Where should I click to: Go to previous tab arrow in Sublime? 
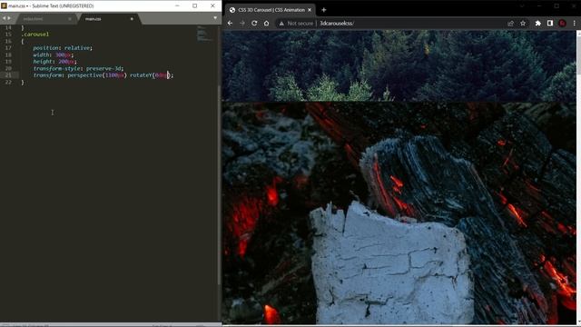pos(4,18)
